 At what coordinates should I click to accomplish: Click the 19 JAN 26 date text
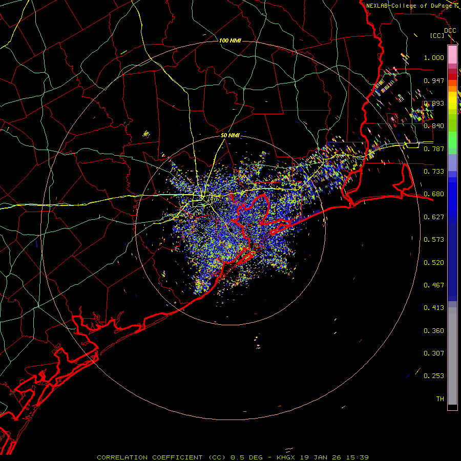[x=320, y=457]
